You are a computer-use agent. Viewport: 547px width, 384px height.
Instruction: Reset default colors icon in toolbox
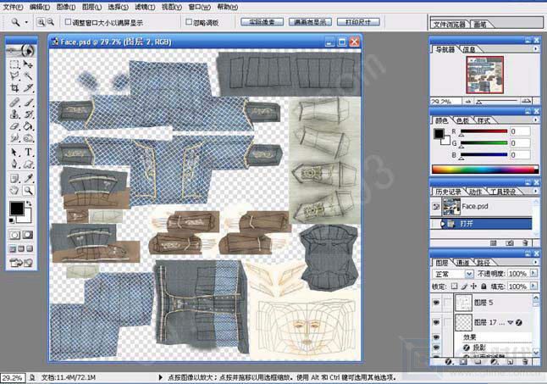click(12, 220)
